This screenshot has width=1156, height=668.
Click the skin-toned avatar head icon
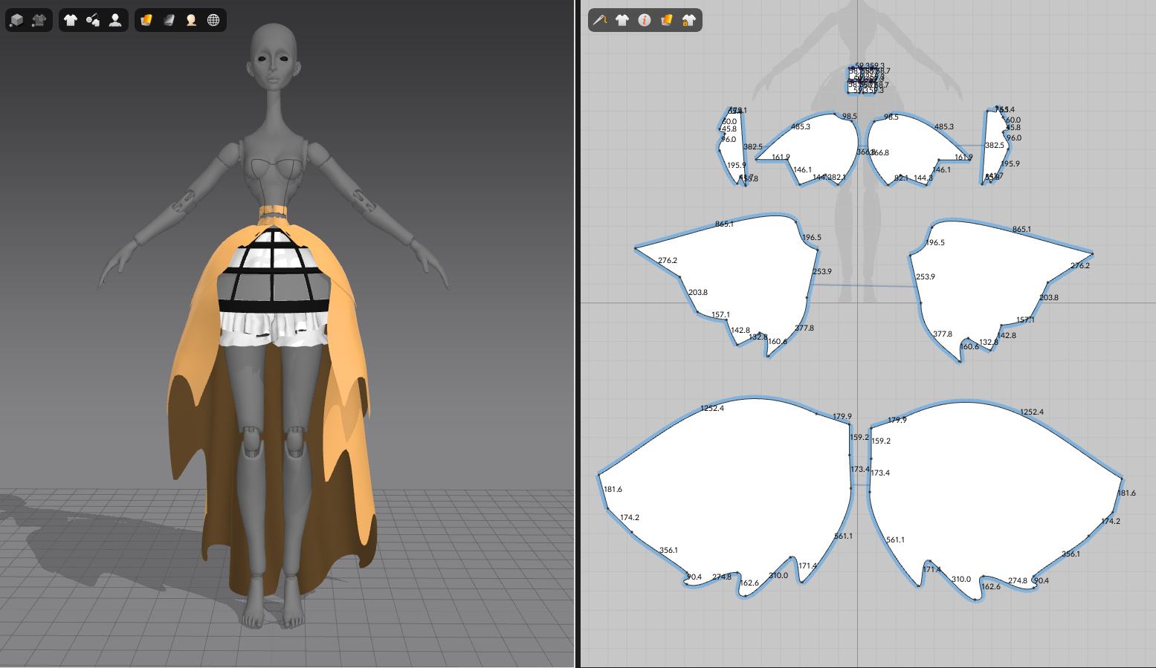[x=191, y=20]
